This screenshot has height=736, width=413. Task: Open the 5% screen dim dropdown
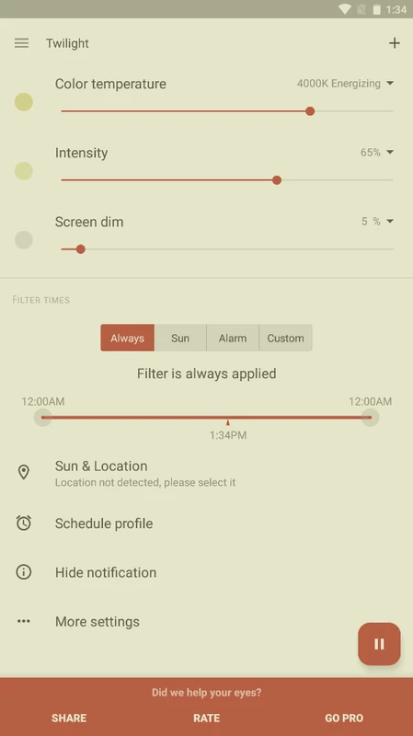click(377, 222)
